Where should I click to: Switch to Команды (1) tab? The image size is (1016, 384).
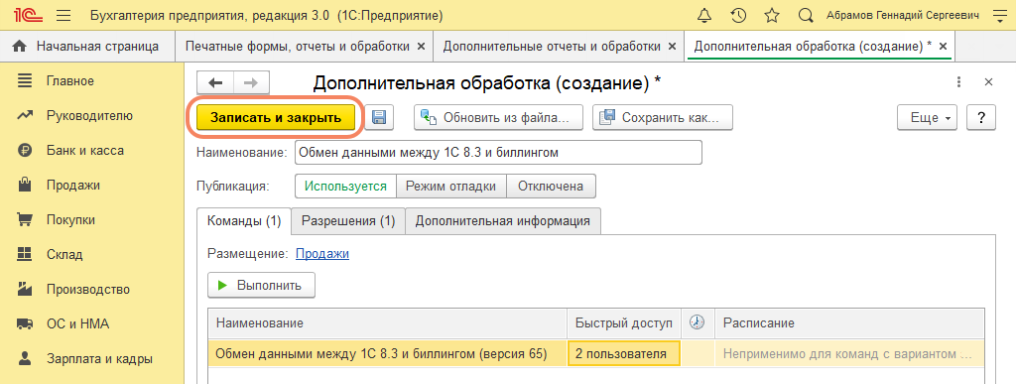244,221
